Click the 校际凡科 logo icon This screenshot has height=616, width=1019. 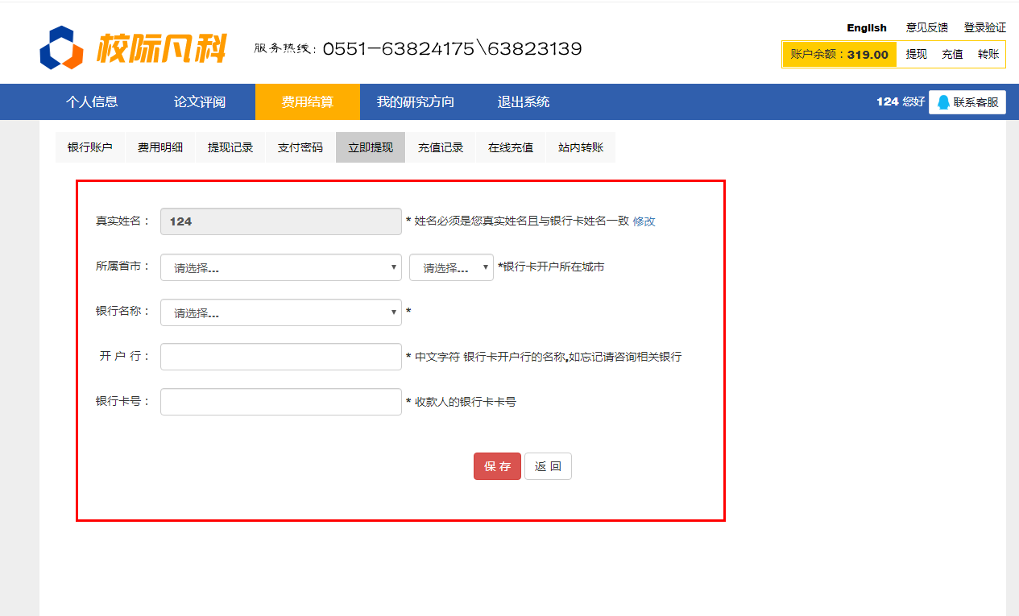pyautogui.click(x=61, y=48)
